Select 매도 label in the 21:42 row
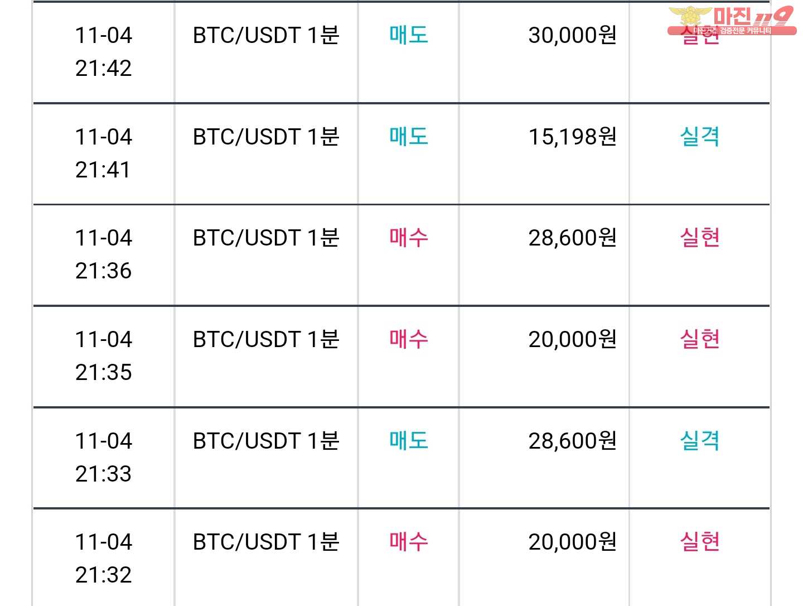 tap(409, 35)
